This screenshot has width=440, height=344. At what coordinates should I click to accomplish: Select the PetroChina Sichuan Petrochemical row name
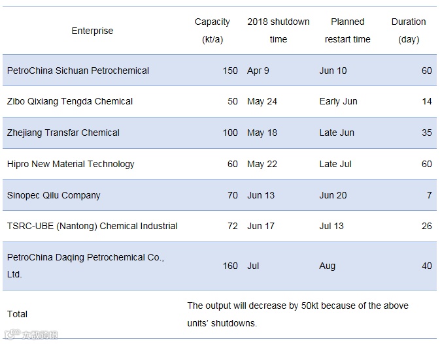coord(78,70)
